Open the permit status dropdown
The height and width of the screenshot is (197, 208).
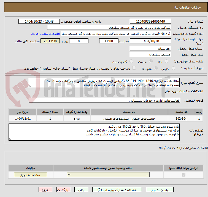pyautogui.click(x=108, y=175)
